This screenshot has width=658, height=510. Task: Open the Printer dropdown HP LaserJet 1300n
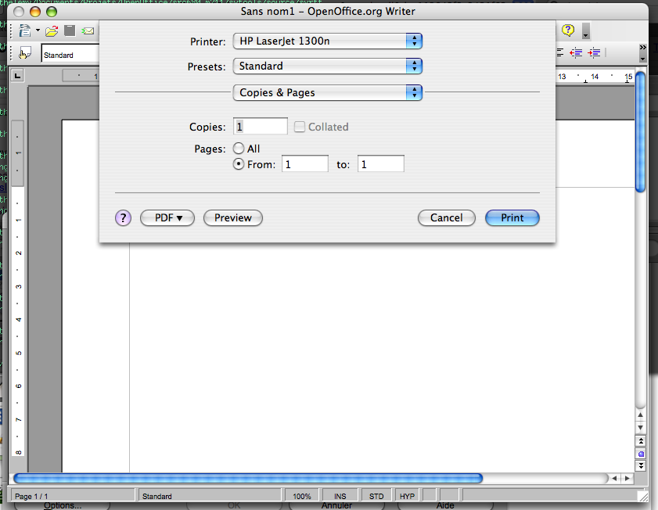coord(327,41)
